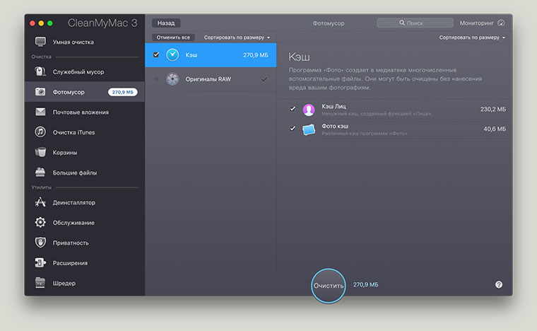Select the Оригиналы RAW row
This screenshot has height=331, width=537.
tap(211, 79)
